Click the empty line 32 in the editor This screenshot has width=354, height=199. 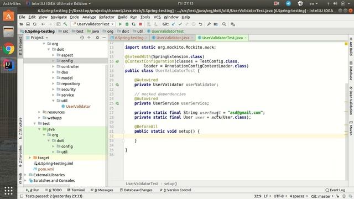pos(235,136)
